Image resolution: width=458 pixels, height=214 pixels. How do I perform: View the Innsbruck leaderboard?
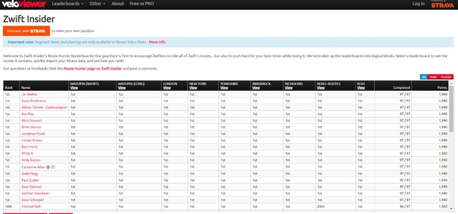click(x=256, y=88)
